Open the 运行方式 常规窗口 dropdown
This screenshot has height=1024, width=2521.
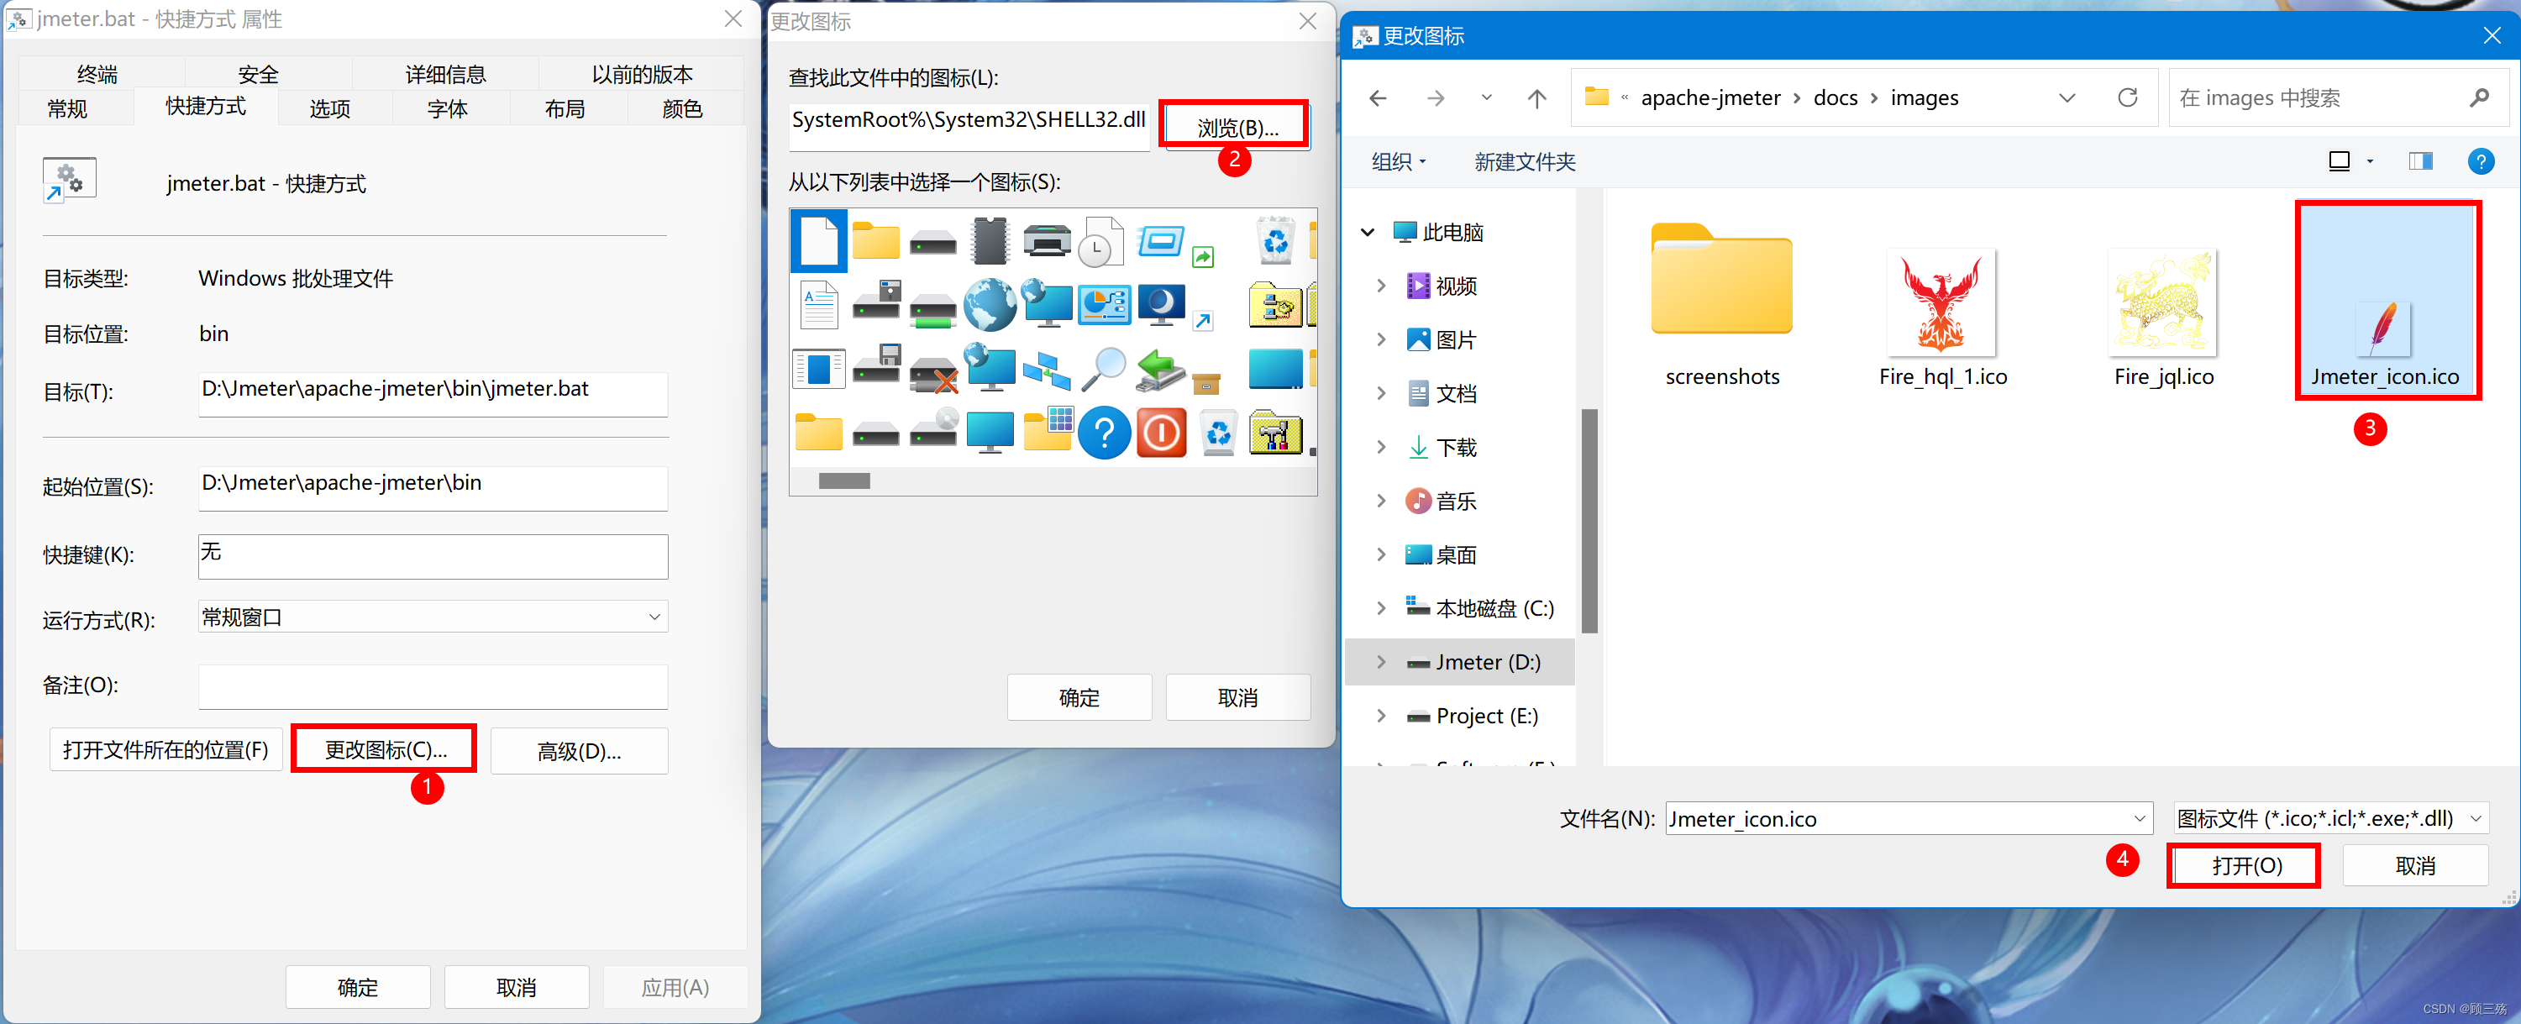tap(433, 617)
